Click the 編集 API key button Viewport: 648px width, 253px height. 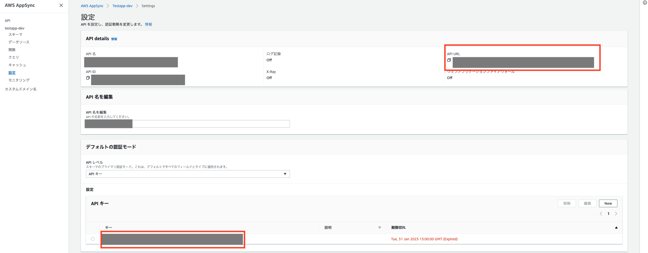pos(587,203)
